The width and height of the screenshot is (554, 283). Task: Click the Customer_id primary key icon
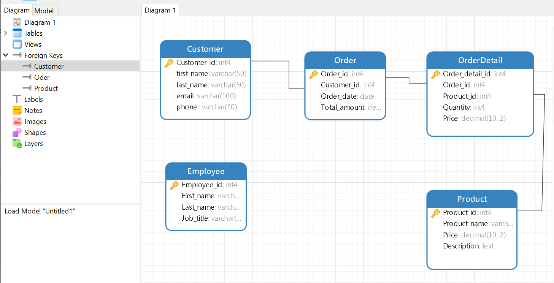(169, 63)
